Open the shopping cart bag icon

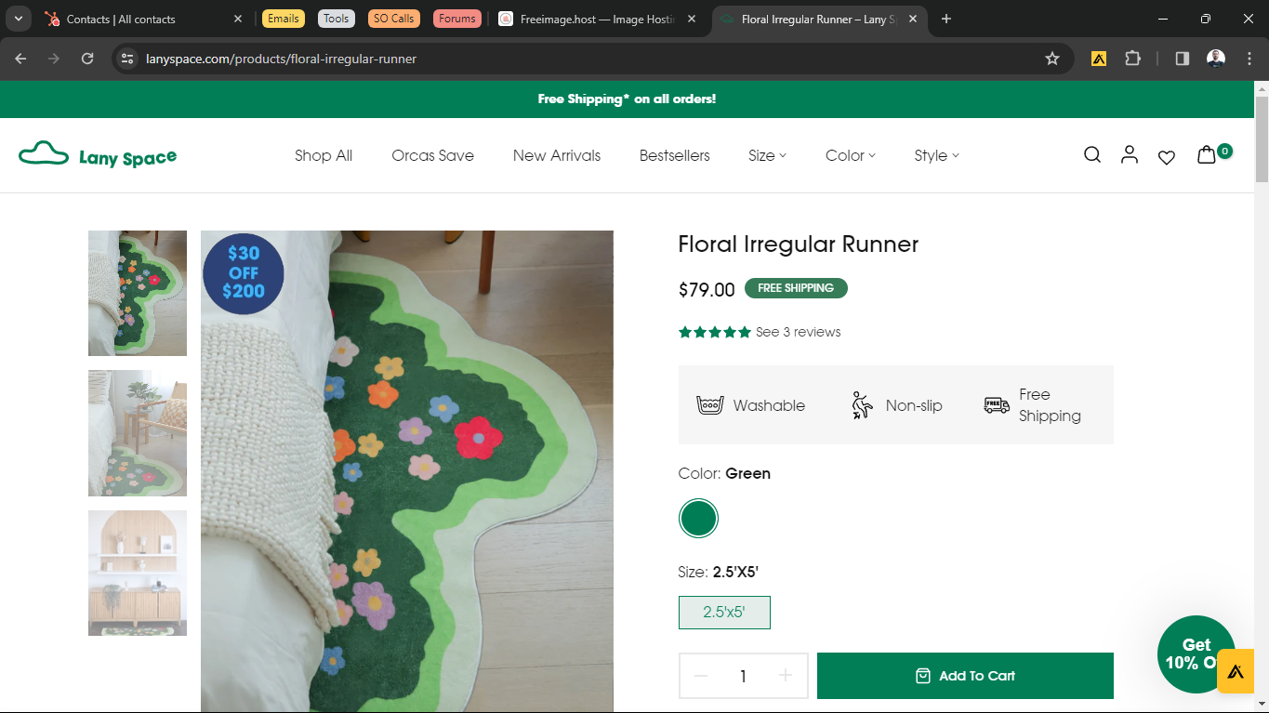tap(1207, 155)
